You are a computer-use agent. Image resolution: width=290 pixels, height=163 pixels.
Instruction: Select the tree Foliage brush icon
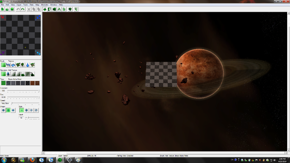tap(23, 65)
